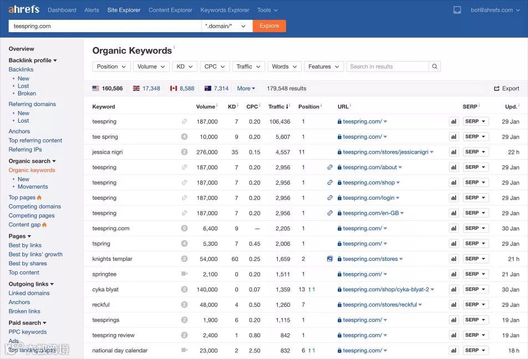Open Best by shares in sidebar

(x=28, y=264)
